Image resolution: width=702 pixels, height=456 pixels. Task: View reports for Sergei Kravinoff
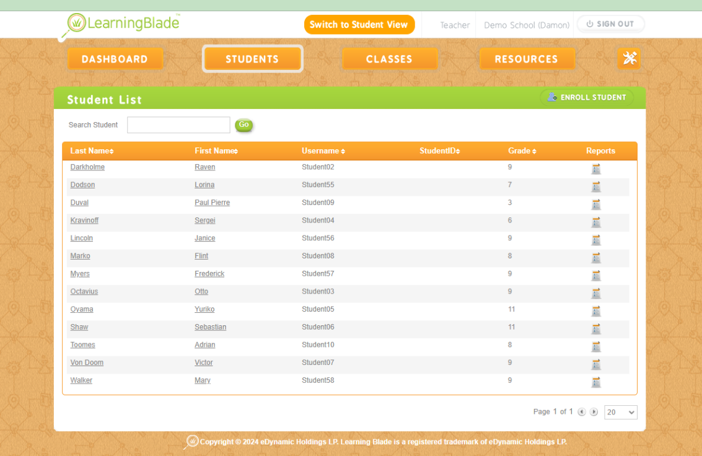(x=595, y=222)
